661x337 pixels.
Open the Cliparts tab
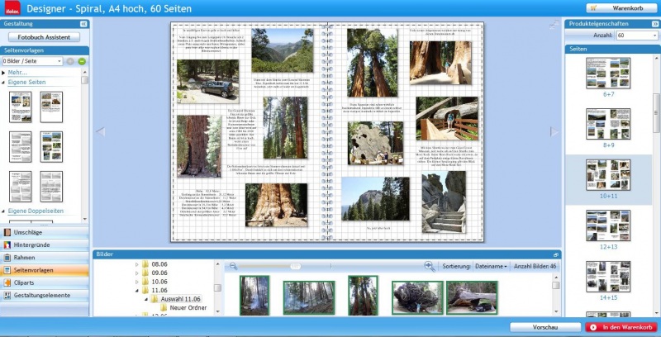click(x=45, y=282)
